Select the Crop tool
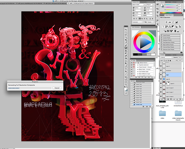 [126, 40]
